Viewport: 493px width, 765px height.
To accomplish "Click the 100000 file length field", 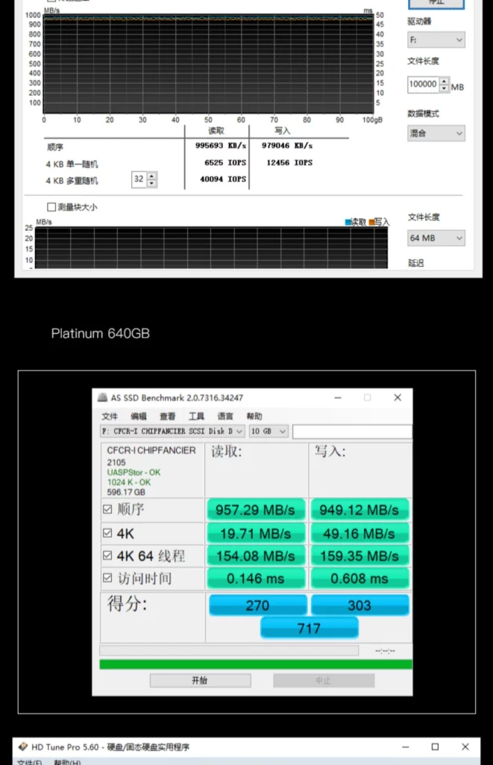I will pyautogui.click(x=423, y=84).
